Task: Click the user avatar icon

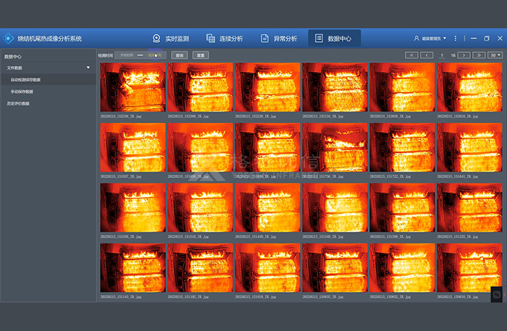Action: (416, 38)
